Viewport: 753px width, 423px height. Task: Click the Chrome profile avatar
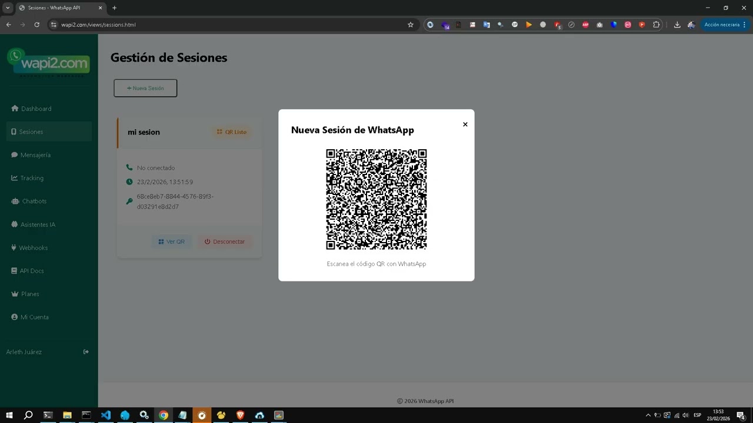click(691, 25)
